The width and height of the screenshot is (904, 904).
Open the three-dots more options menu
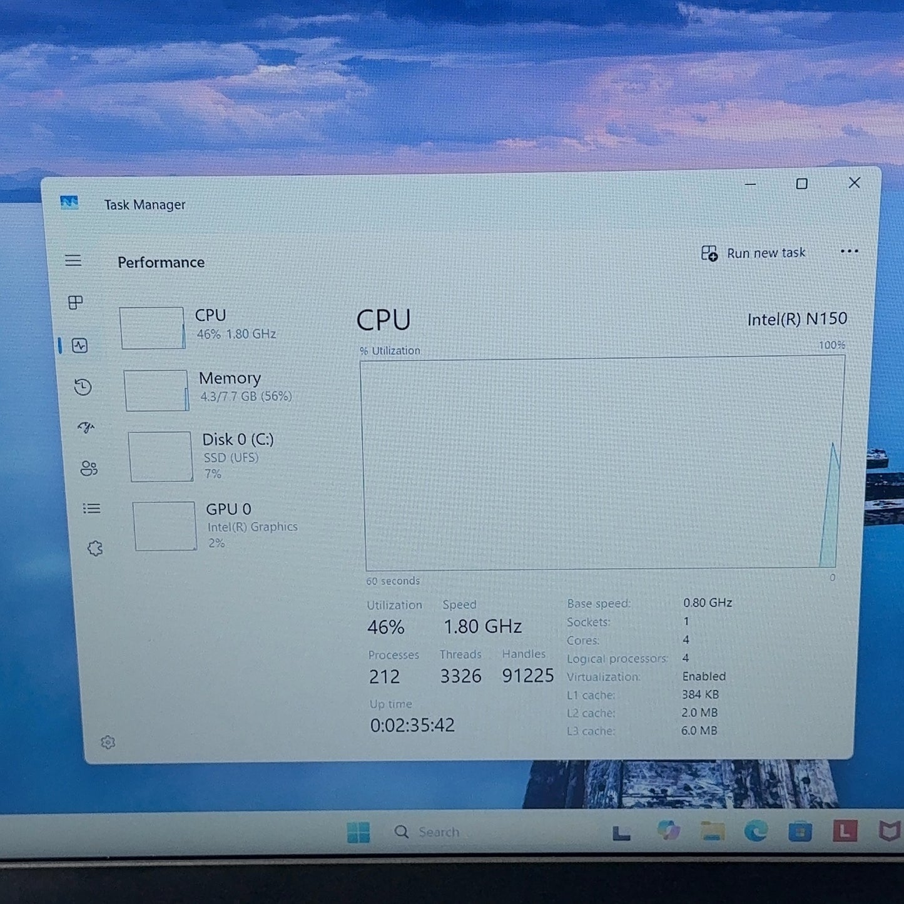click(849, 251)
